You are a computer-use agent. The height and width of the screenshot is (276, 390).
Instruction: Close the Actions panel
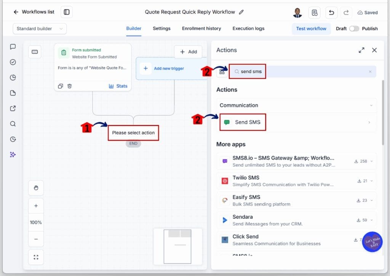tap(374, 50)
